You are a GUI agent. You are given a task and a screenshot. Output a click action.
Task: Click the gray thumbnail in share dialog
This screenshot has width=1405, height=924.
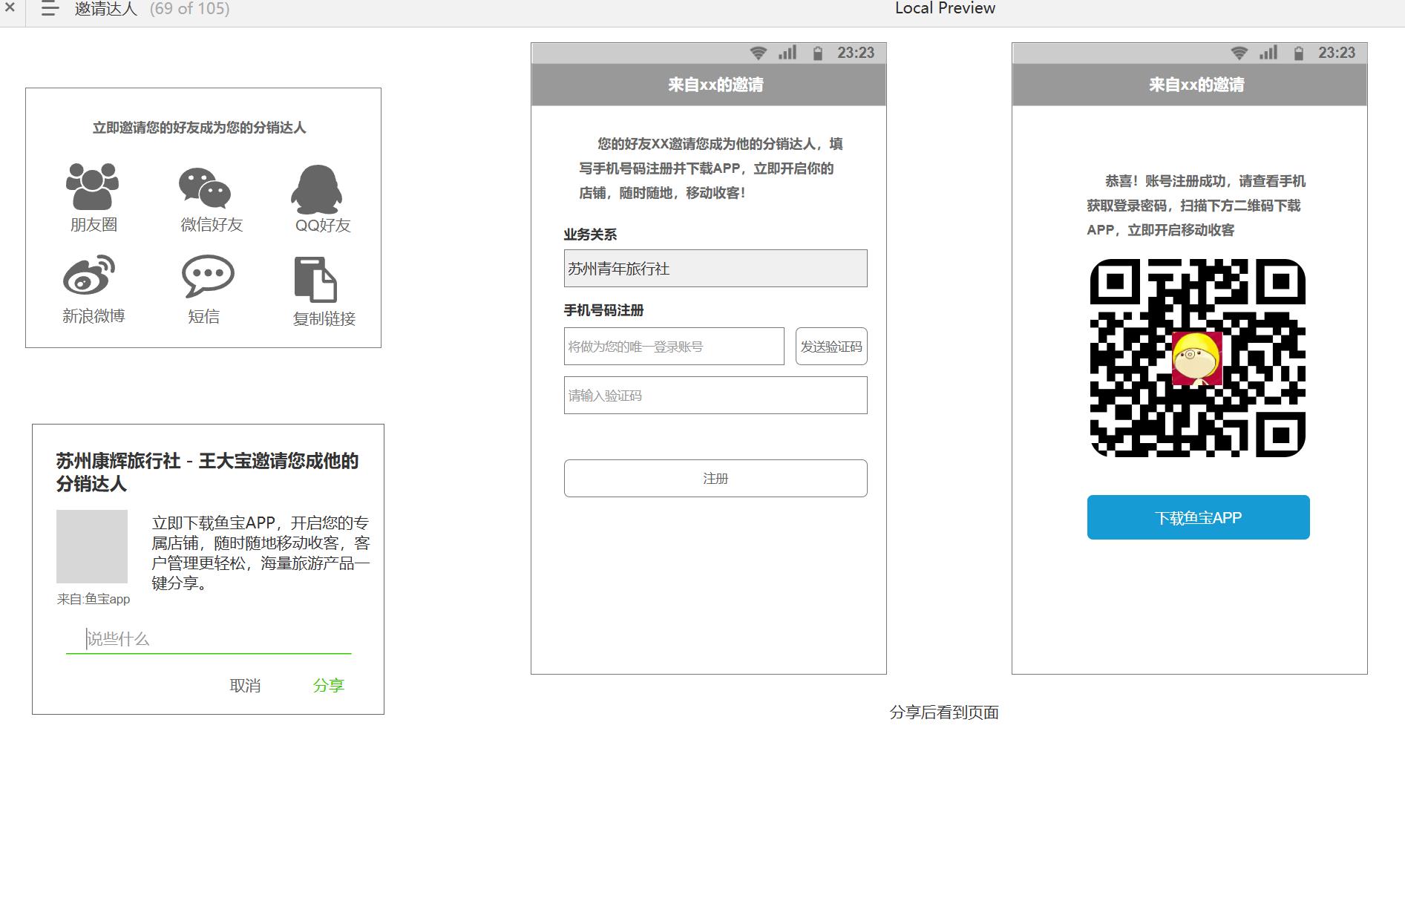92,546
